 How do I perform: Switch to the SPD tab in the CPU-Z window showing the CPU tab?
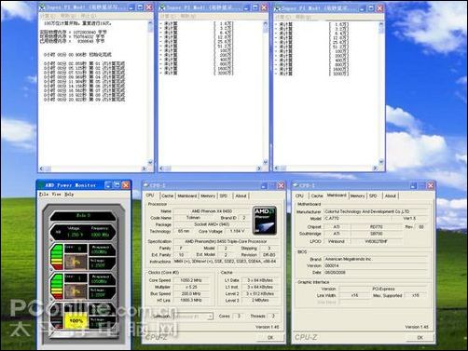(x=224, y=196)
